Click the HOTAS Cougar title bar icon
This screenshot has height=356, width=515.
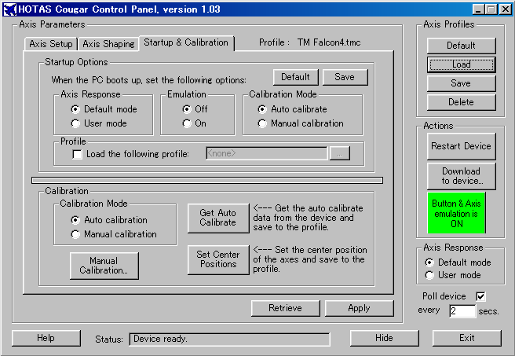pos(10,9)
